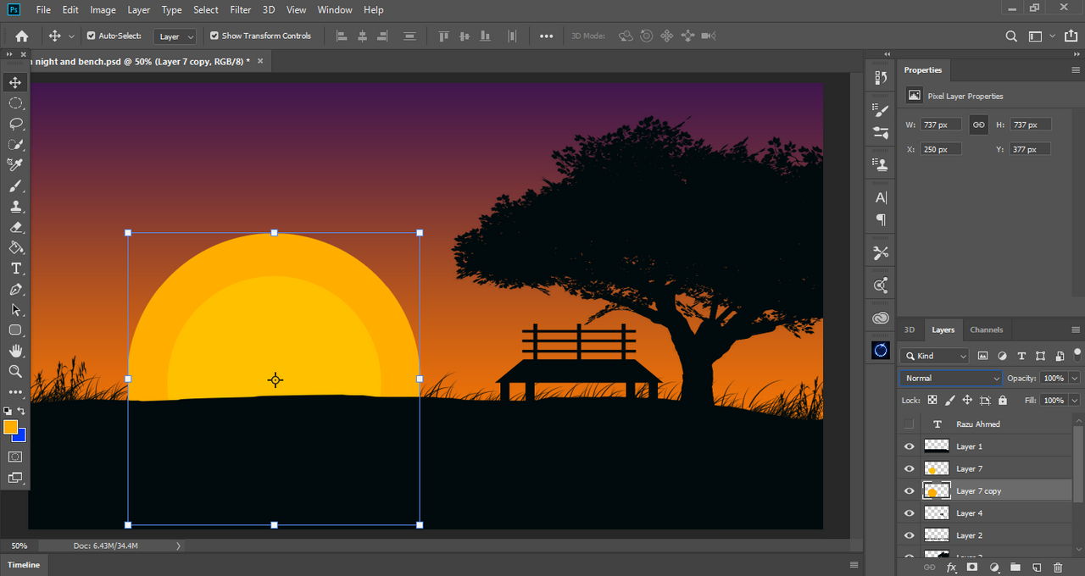This screenshot has width=1085, height=576.
Task: Select the Pen tool
Action: tap(15, 290)
